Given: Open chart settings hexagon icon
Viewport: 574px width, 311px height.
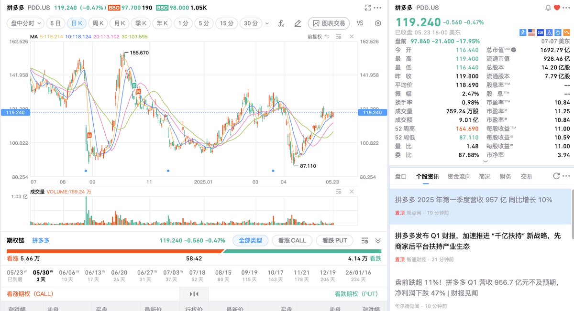Looking at the screenshot, I should pos(378,23).
